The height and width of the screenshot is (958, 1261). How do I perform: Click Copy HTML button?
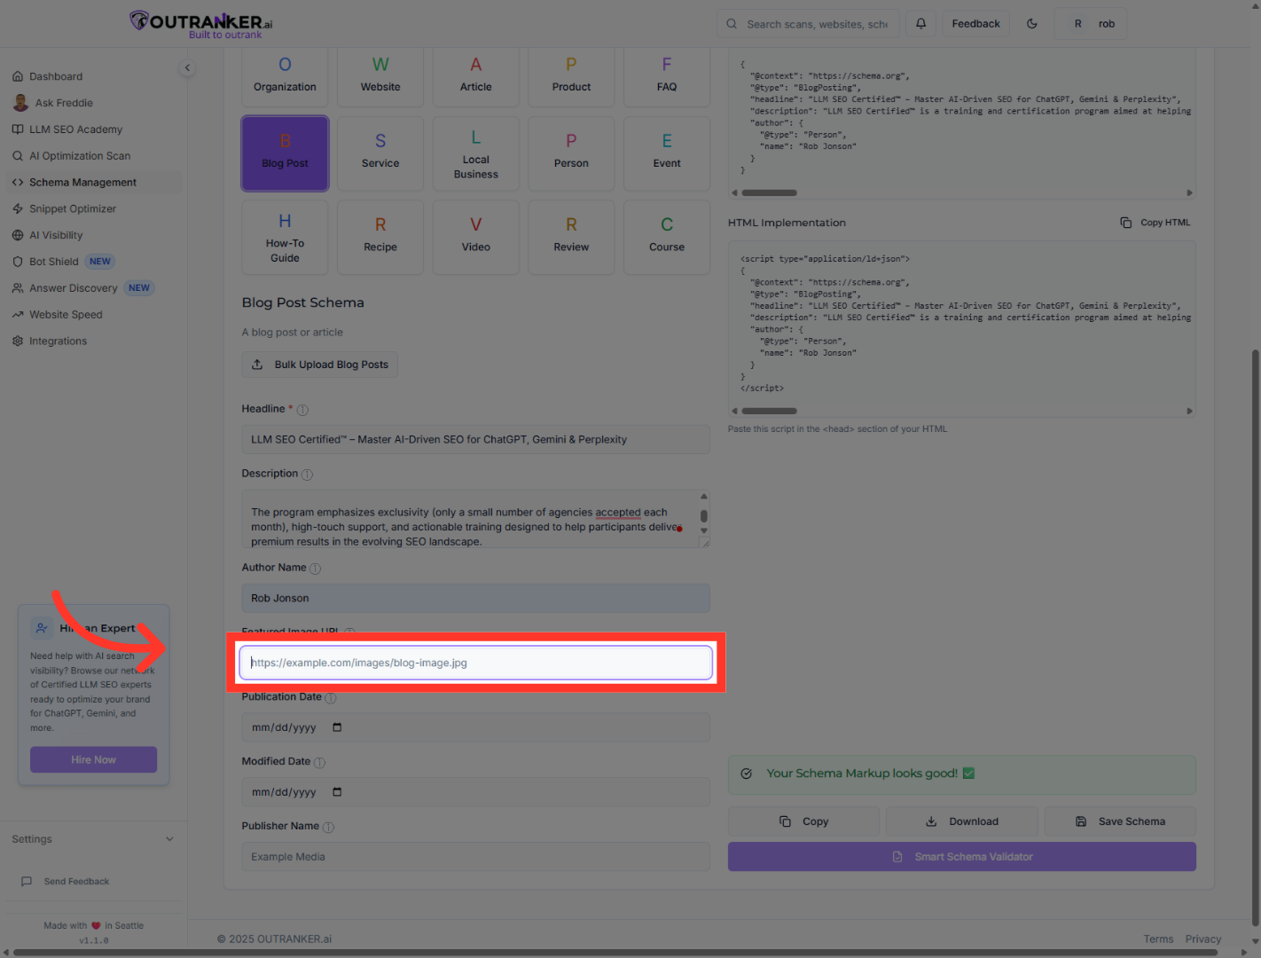(x=1155, y=223)
